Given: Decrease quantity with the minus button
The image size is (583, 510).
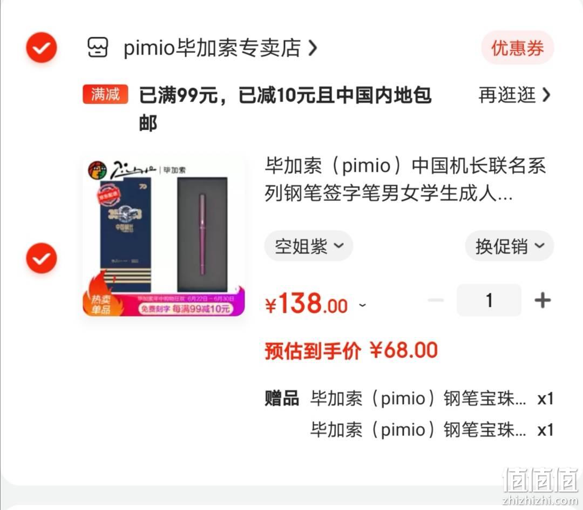Looking at the screenshot, I should 436,300.
